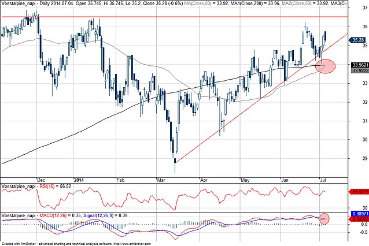
Task: Click the Feb label on date axis
Action: coord(120,180)
